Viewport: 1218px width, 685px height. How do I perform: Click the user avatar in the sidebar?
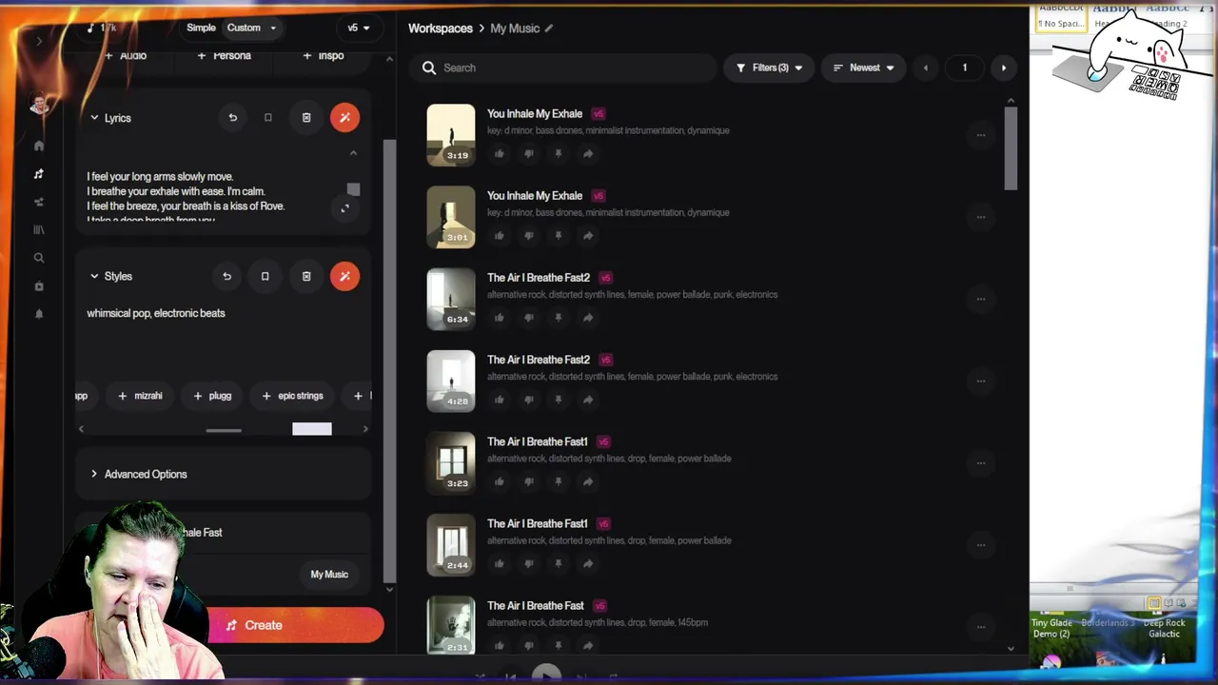[x=39, y=103]
